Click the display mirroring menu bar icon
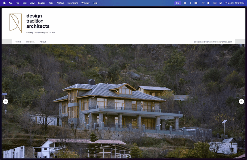Viewport: 247px width, 160px height. pos(215,3)
